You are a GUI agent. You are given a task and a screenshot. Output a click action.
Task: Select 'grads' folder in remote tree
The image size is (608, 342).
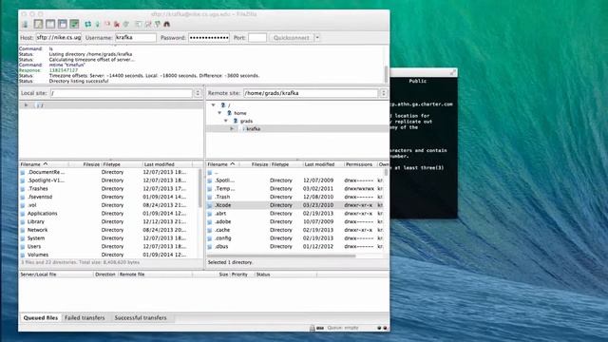(x=246, y=121)
